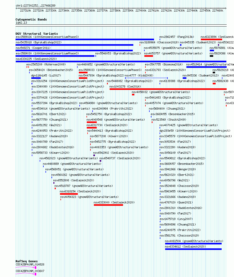
Task: Open nsv4460652 gnomAD variant label
Action: pyautogui.click(x=106, y=64)
